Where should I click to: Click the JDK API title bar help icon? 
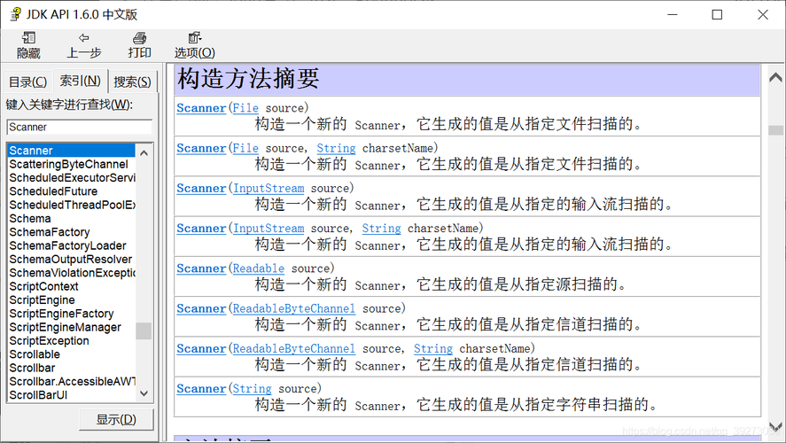pos(16,14)
